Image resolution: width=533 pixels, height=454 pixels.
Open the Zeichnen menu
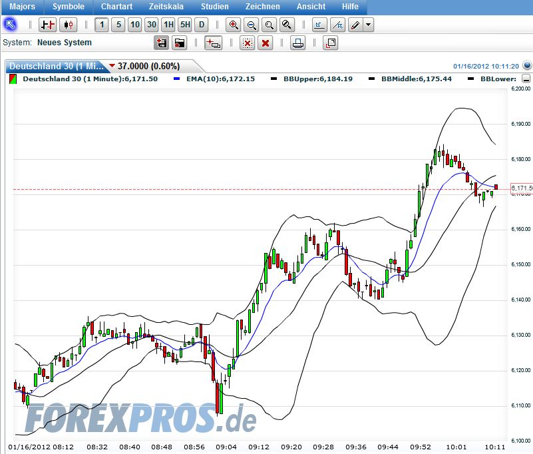tap(262, 7)
